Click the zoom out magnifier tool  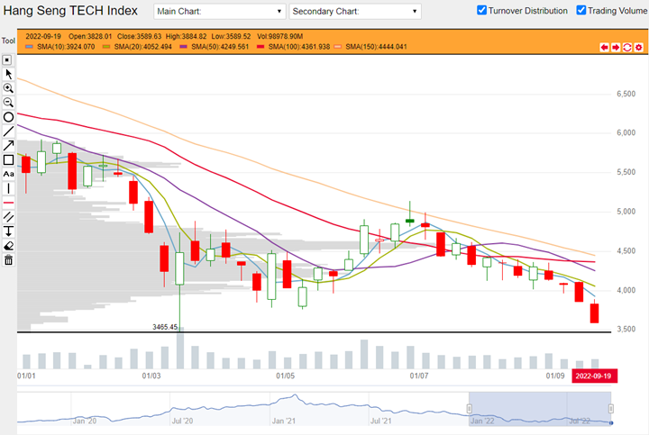(8, 103)
